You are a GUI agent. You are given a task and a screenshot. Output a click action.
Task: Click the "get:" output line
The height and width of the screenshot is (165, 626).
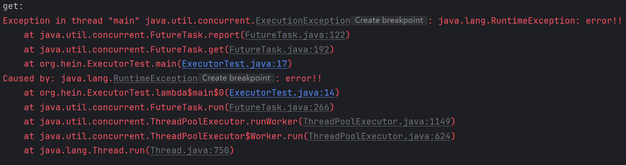pyautogui.click(x=13, y=6)
